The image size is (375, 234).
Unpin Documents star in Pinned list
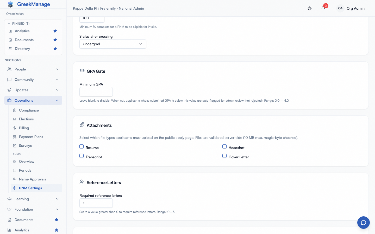(x=55, y=40)
